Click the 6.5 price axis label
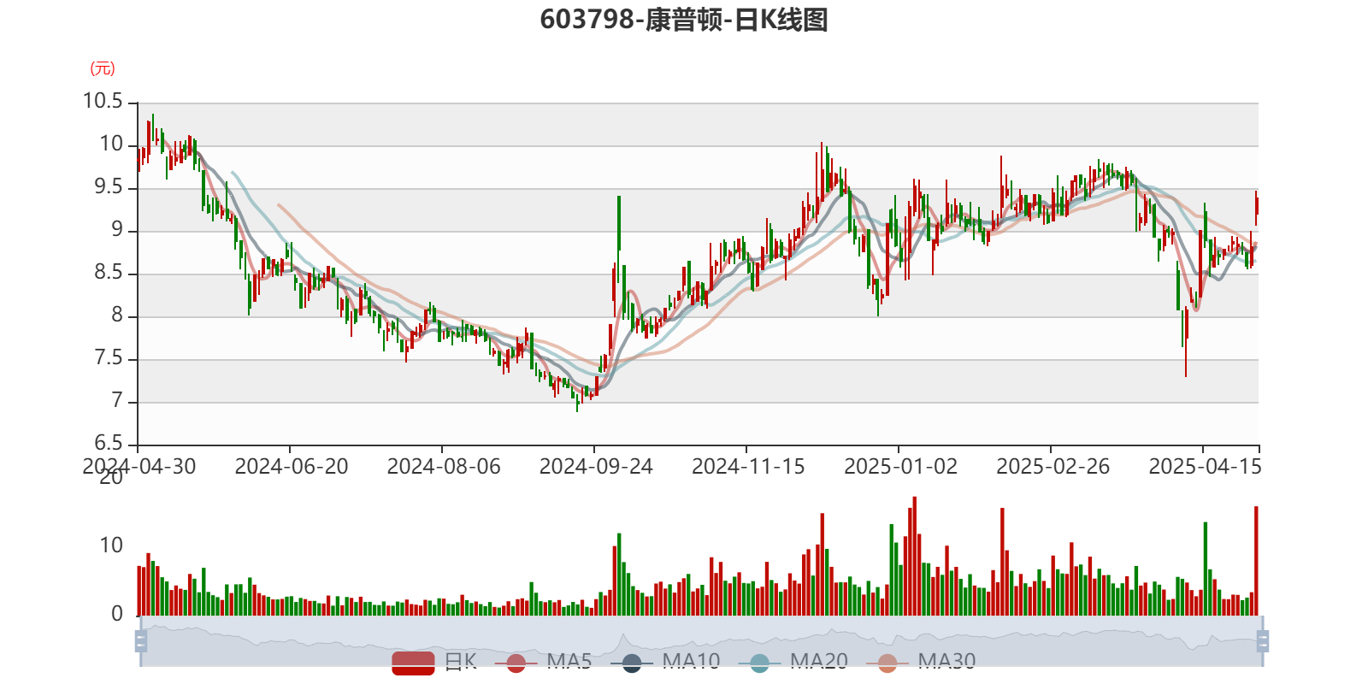Image resolution: width=1368 pixels, height=684 pixels. coord(109,443)
